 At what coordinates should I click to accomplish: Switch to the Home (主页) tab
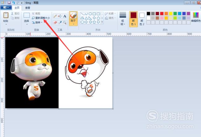(17, 8)
